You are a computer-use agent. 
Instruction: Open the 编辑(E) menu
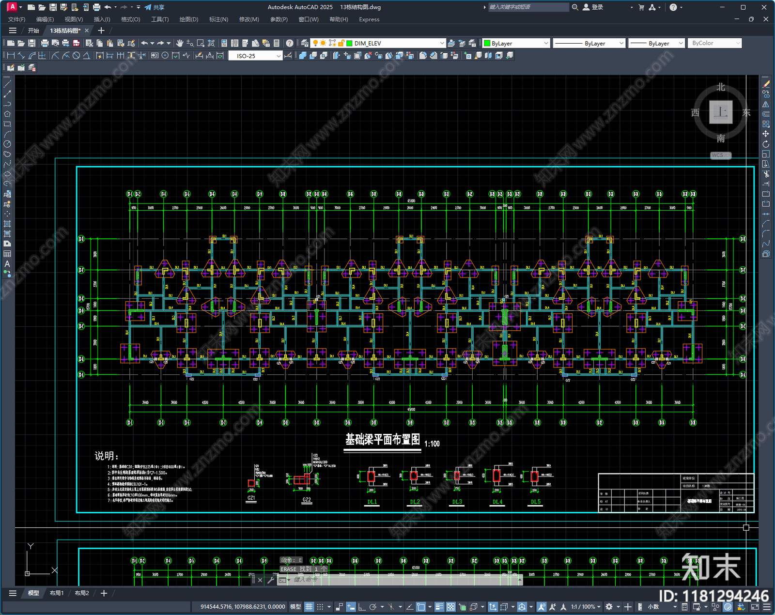point(45,19)
